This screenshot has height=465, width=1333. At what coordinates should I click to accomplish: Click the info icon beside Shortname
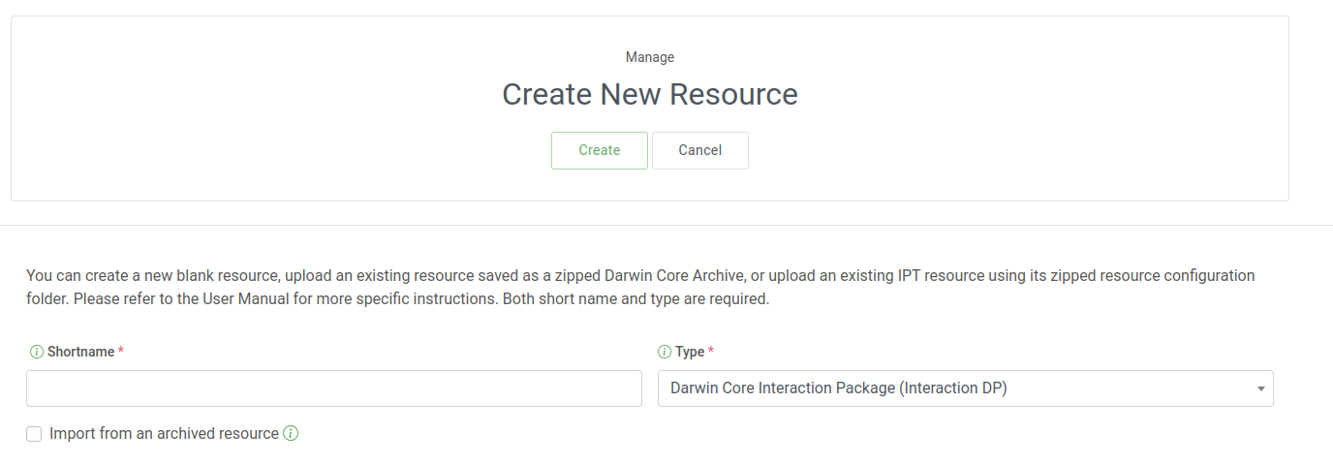36,352
